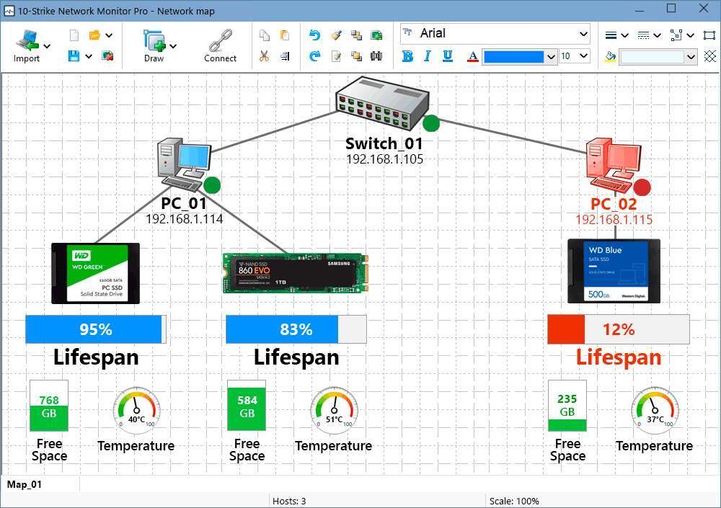Click the 12% Lifespan progress bar
Screen dimensions: 721x508
point(618,329)
